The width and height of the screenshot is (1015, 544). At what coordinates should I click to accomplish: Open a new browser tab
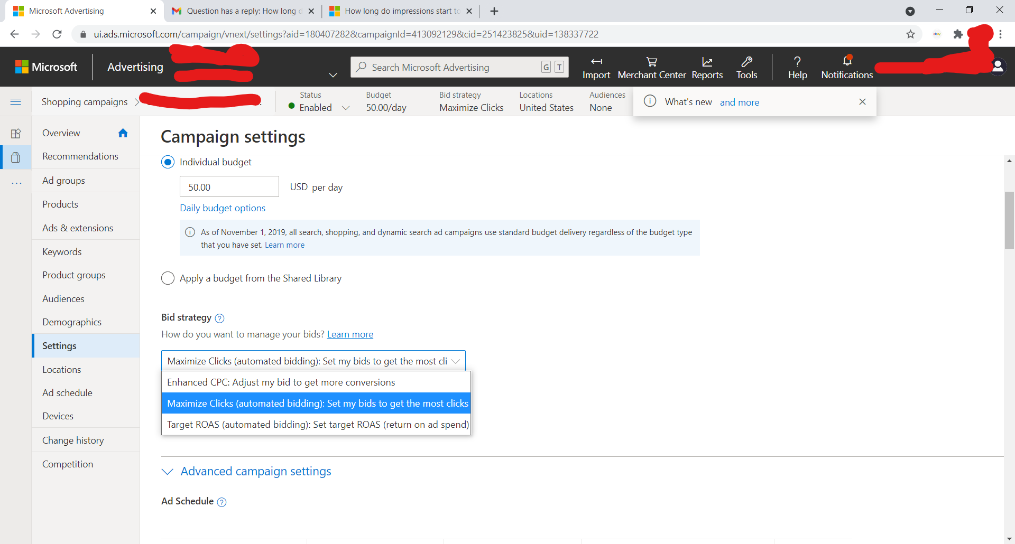pos(494,11)
